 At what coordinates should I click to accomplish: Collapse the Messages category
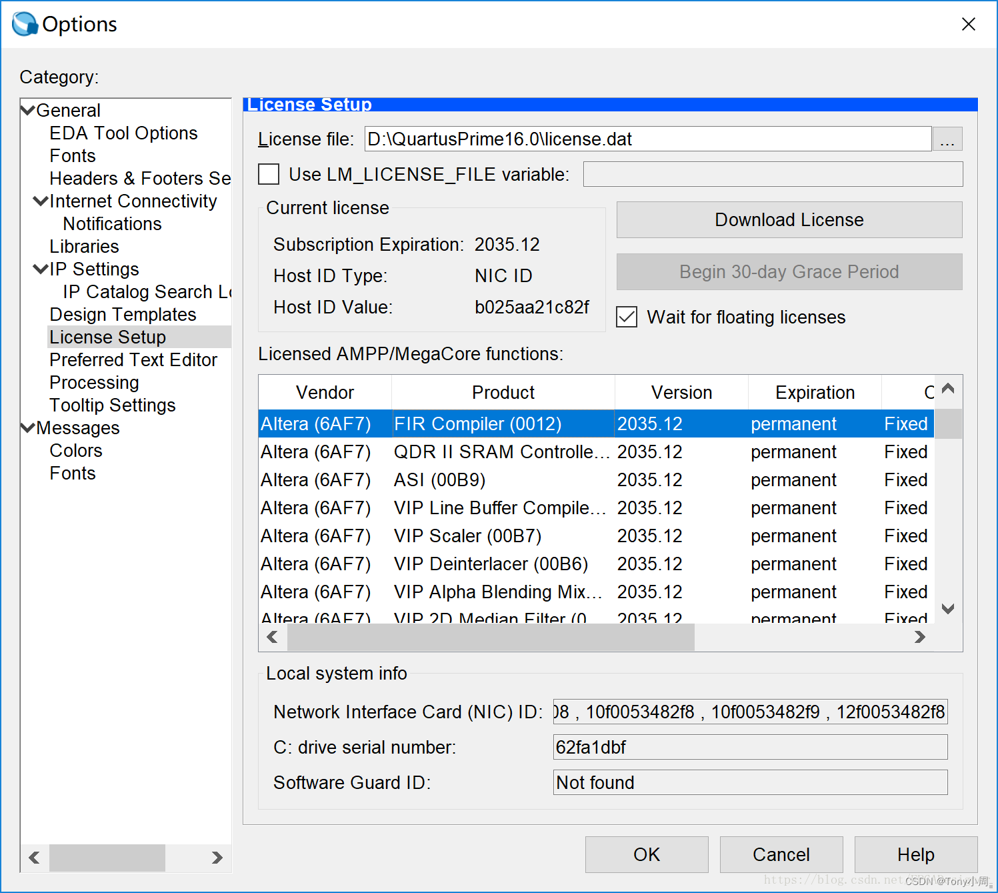point(27,427)
